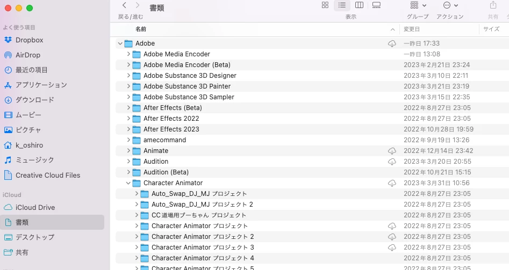Switch to column view in toolbar
This screenshot has width=509, height=270.
click(359, 5)
